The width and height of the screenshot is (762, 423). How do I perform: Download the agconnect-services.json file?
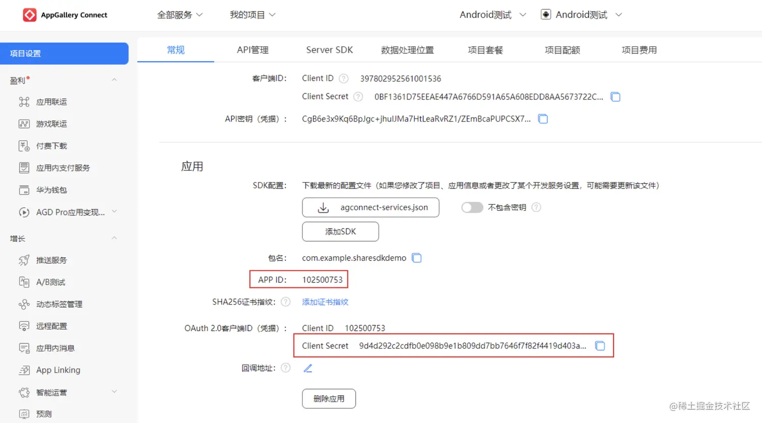pyautogui.click(x=370, y=207)
